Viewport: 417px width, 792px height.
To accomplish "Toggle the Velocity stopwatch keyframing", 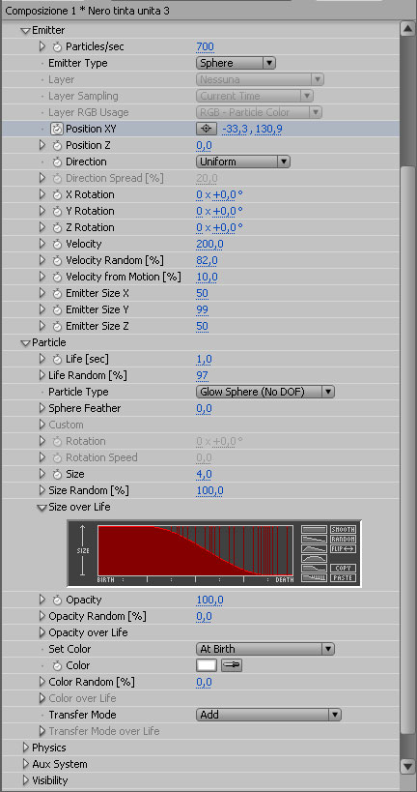I will tap(57, 244).
